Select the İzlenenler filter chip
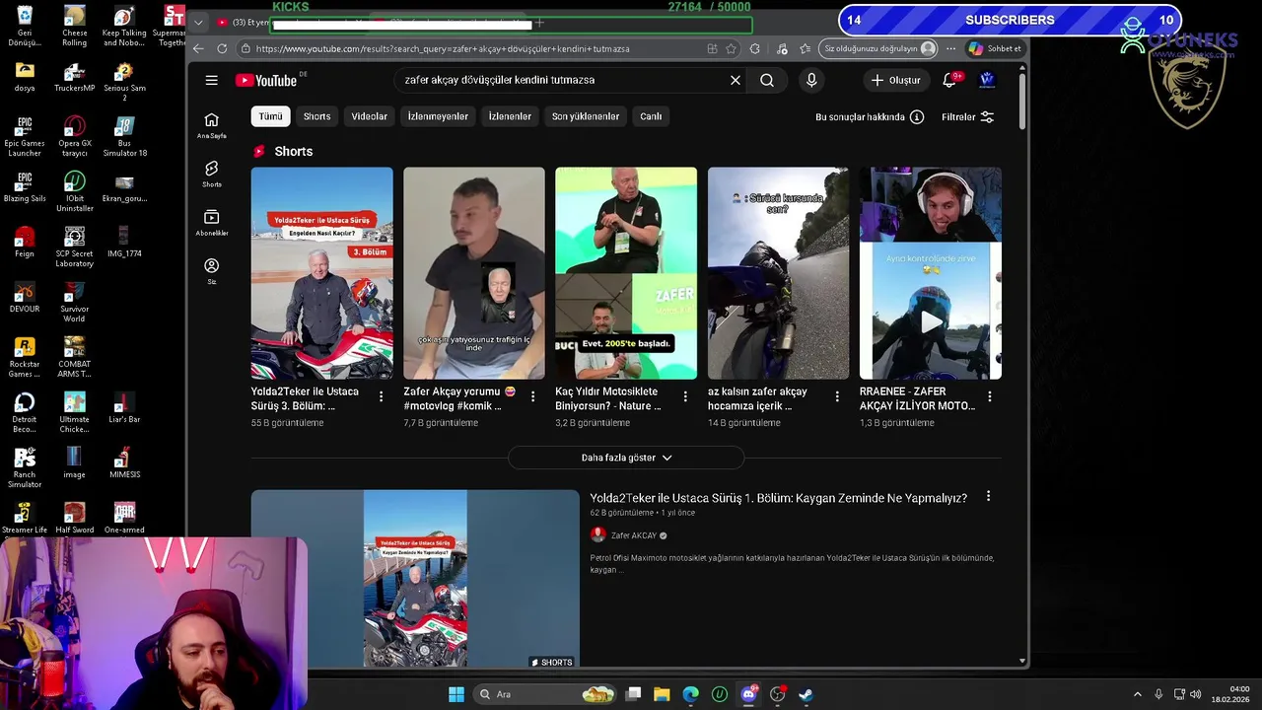Image resolution: width=1262 pixels, height=710 pixels. [510, 116]
